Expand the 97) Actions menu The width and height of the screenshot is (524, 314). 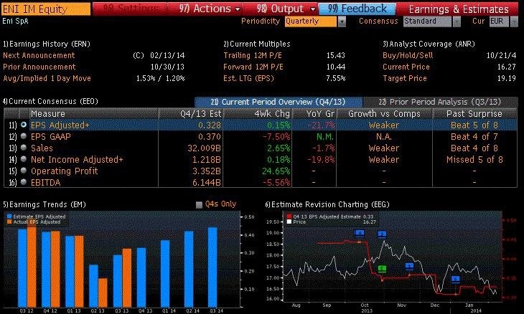210,9
